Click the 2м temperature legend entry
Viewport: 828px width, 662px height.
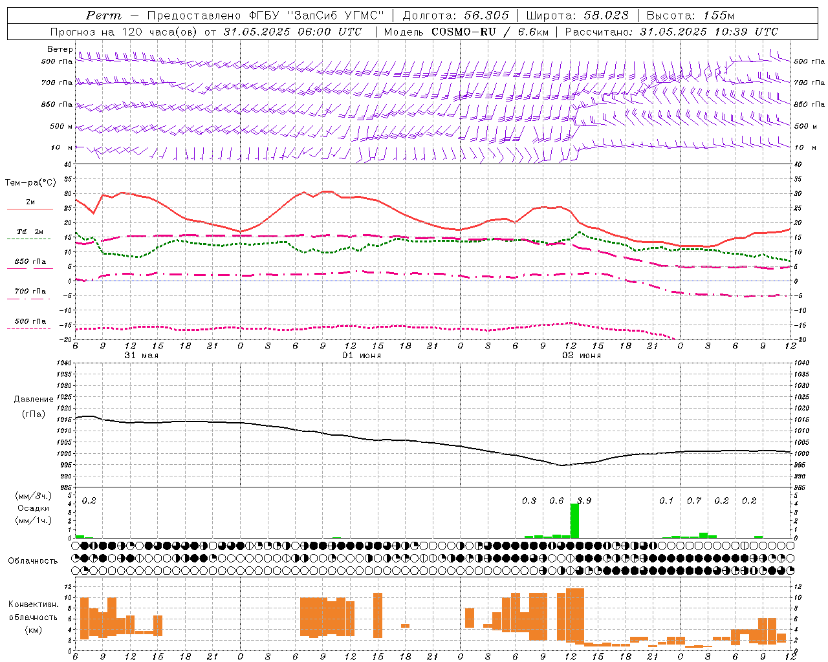coord(30,202)
